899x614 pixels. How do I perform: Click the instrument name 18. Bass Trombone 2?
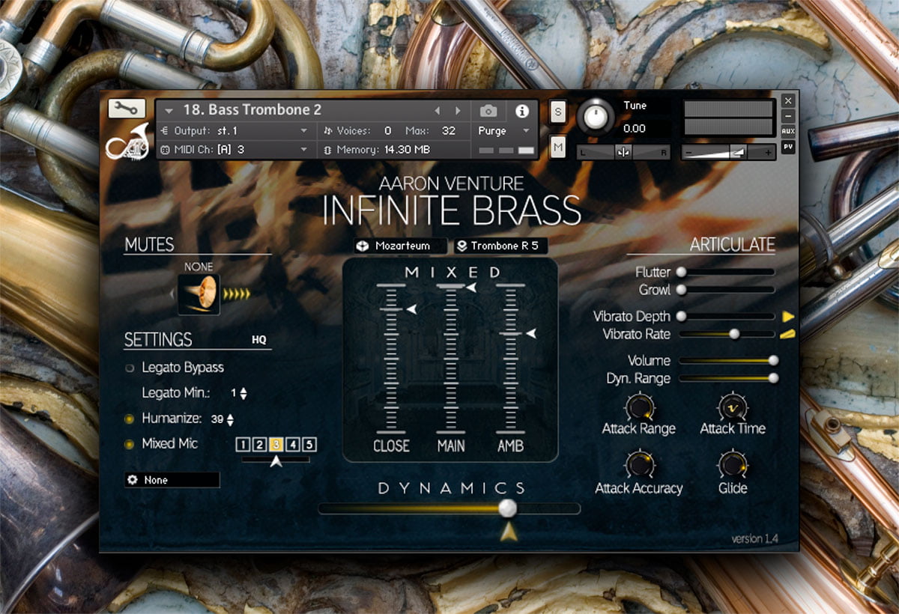[252, 110]
